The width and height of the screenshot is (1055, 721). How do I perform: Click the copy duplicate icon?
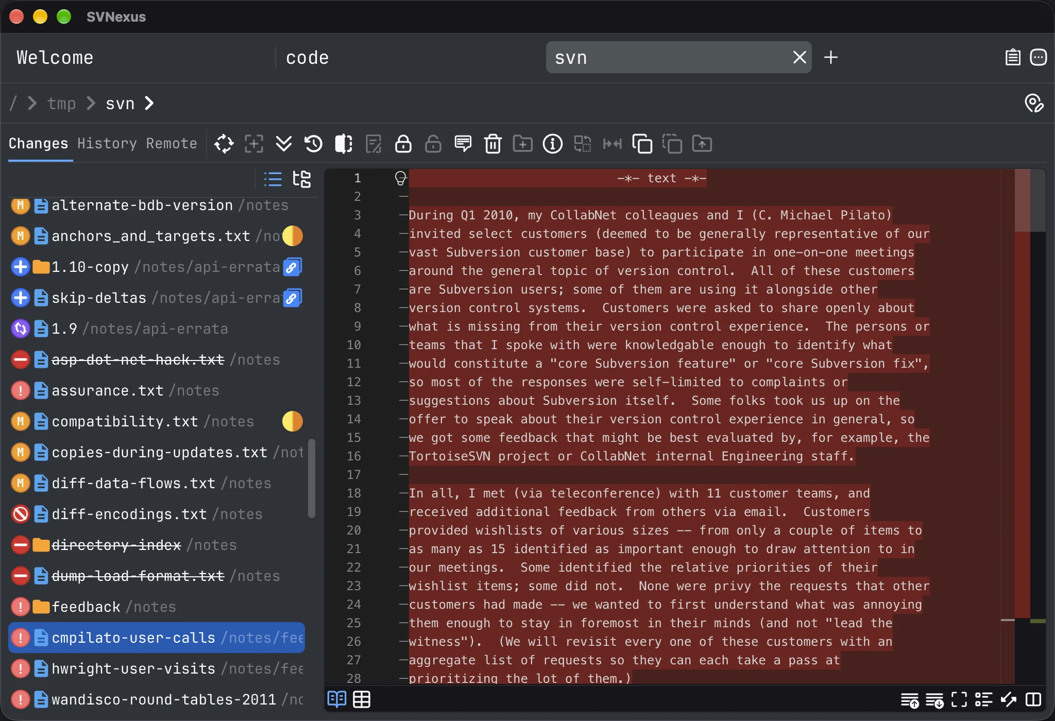[642, 144]
